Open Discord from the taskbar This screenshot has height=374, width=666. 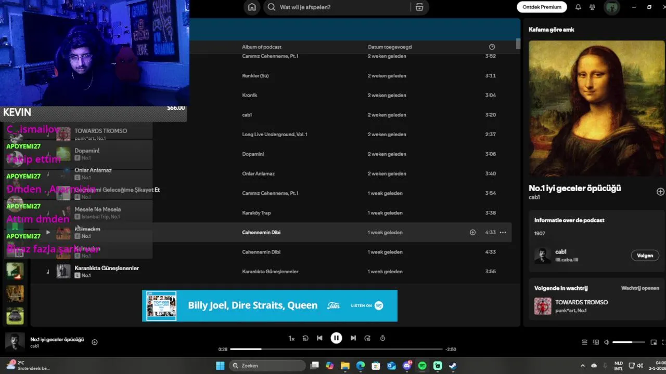(407, 366)
